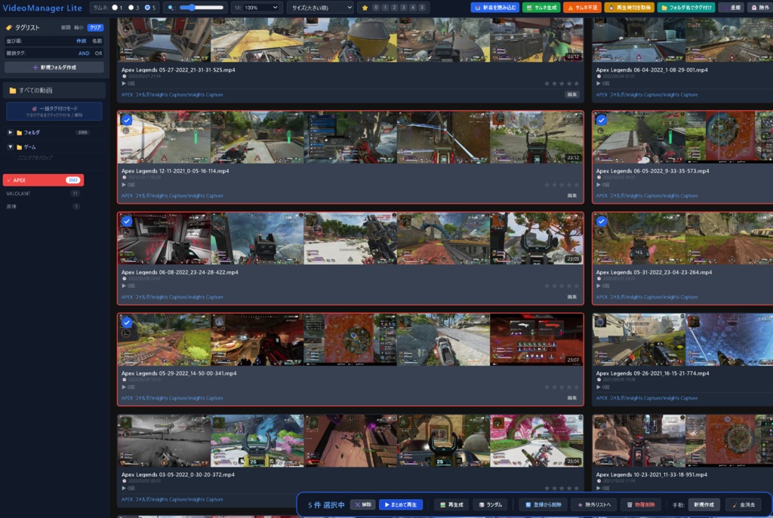
Task: Click 編集 edit for 06-08-2022_23-24-28-422.mp4
Action: click(572, 297)
